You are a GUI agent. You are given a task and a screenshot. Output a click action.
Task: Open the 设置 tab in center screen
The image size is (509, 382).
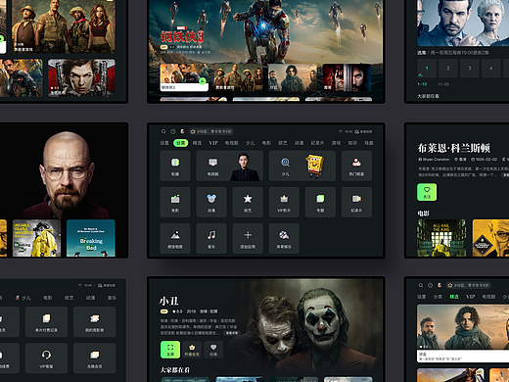point(164,143)
